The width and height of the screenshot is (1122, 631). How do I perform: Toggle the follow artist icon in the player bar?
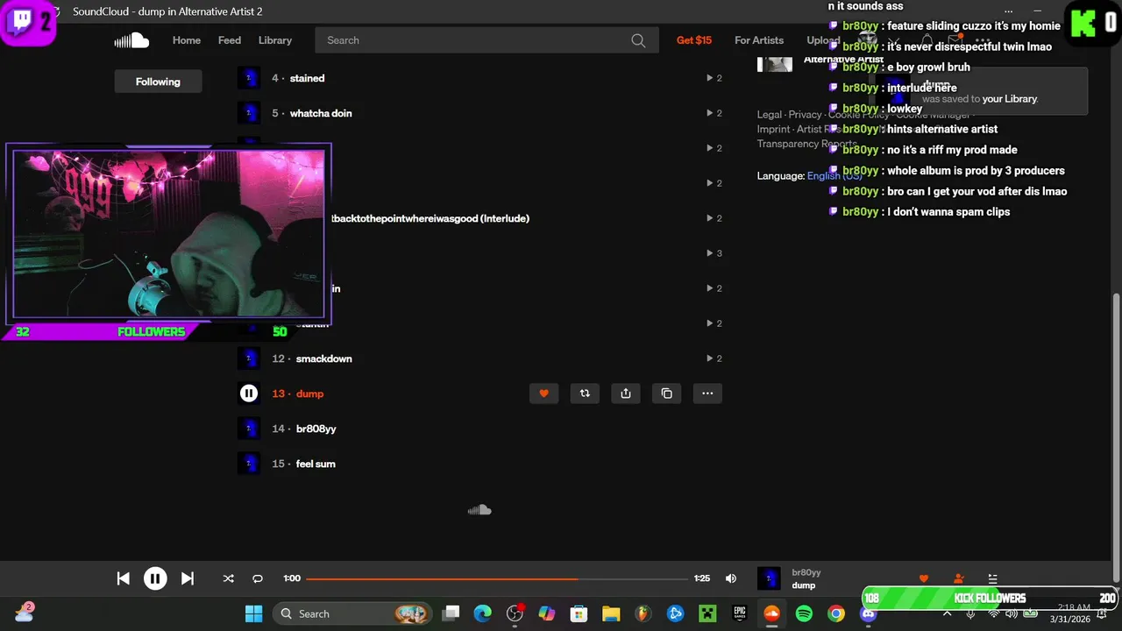point(958,578)
